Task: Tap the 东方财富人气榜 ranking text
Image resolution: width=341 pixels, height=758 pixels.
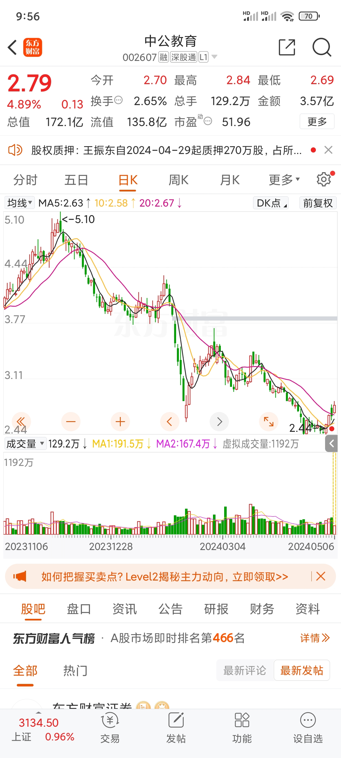Action: pos(54,638)
